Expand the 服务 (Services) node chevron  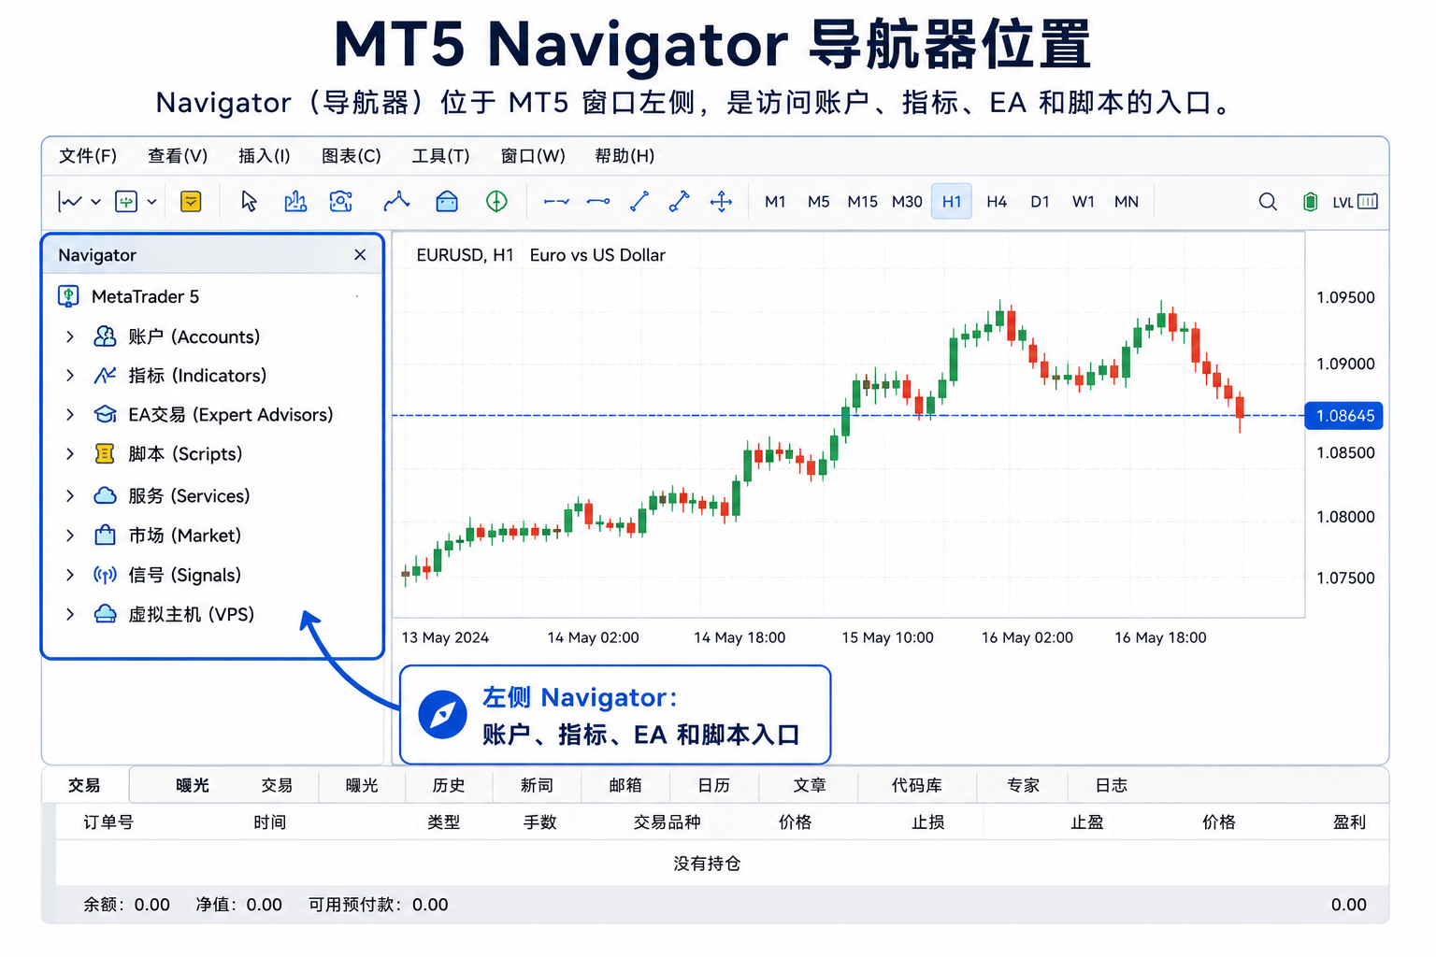(x=70, y=496)
